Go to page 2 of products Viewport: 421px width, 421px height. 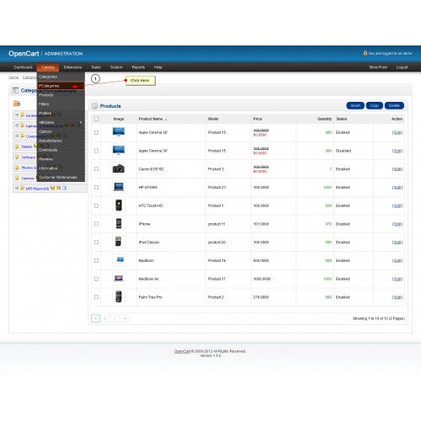105,318
